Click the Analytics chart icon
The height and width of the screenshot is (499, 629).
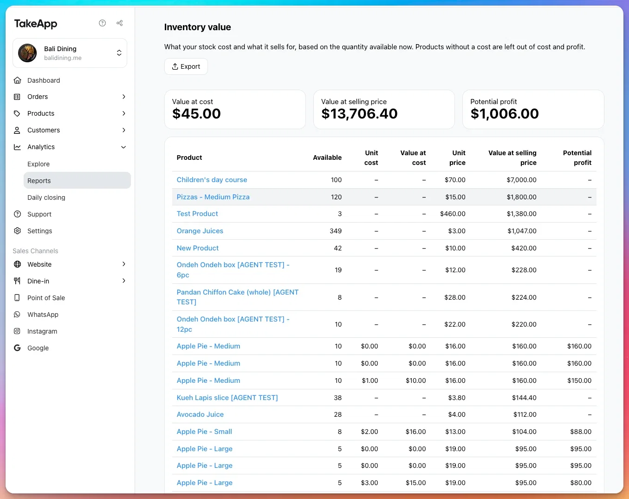tap(17, 147)
